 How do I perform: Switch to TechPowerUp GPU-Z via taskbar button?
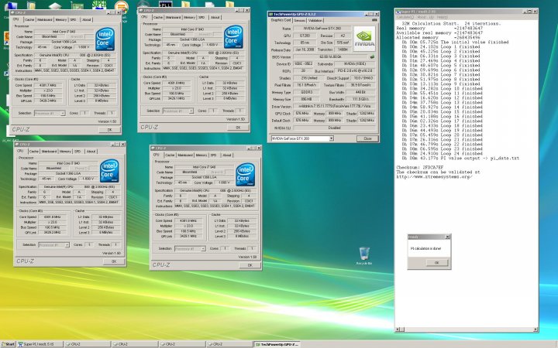pos(277,344)
